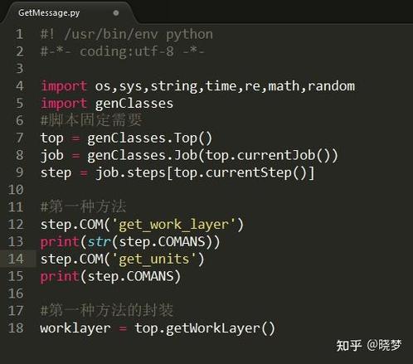The image size is (413, 364).
Task: Click 'step.COMANS' on line 13
Action: coord(162,242)
